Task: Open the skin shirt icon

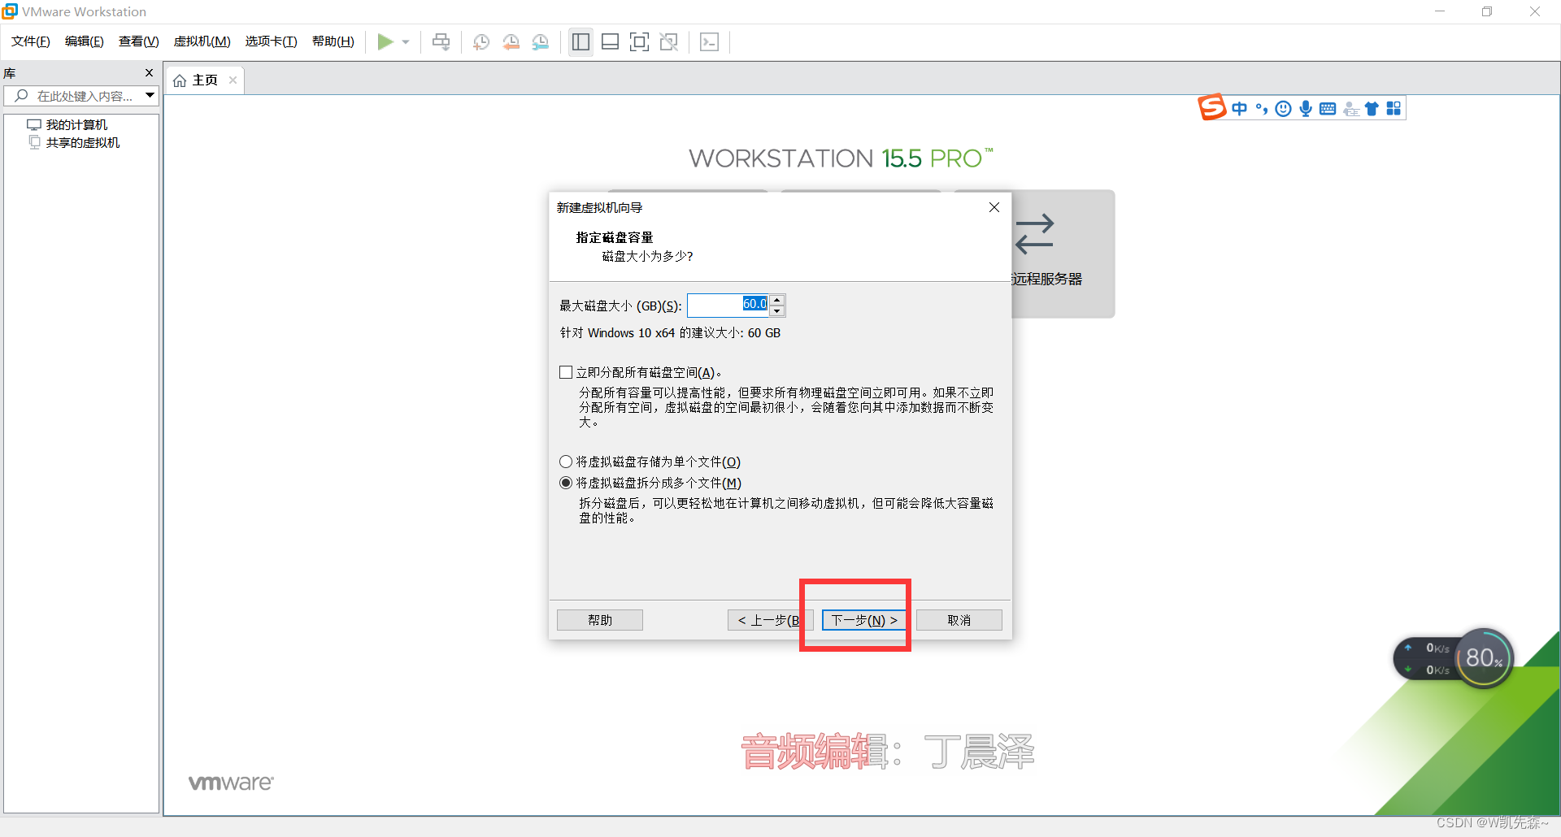Action: coord(1372,109)
